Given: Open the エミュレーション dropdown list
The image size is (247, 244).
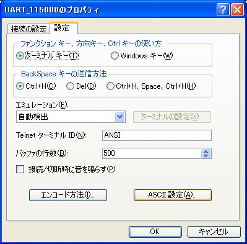Looking at the screenshot, I should coord(120,117).
